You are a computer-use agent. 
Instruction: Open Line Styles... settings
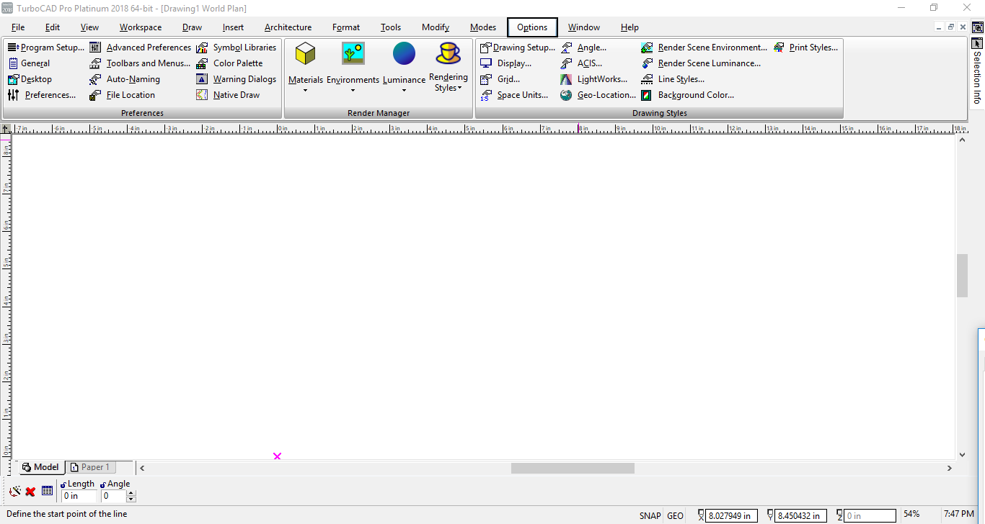click(673, 79)
